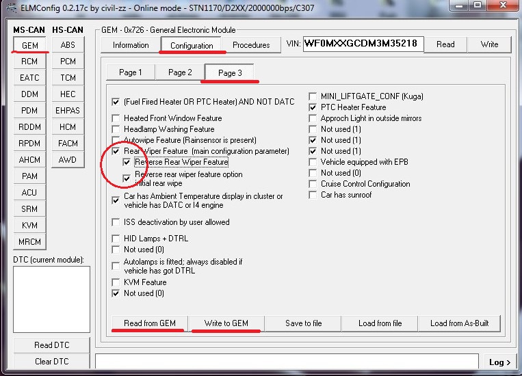Image resolution: width=522 pixels, height=376 pixels.
Task: Open the RCM module
Action: click(29, 62)
